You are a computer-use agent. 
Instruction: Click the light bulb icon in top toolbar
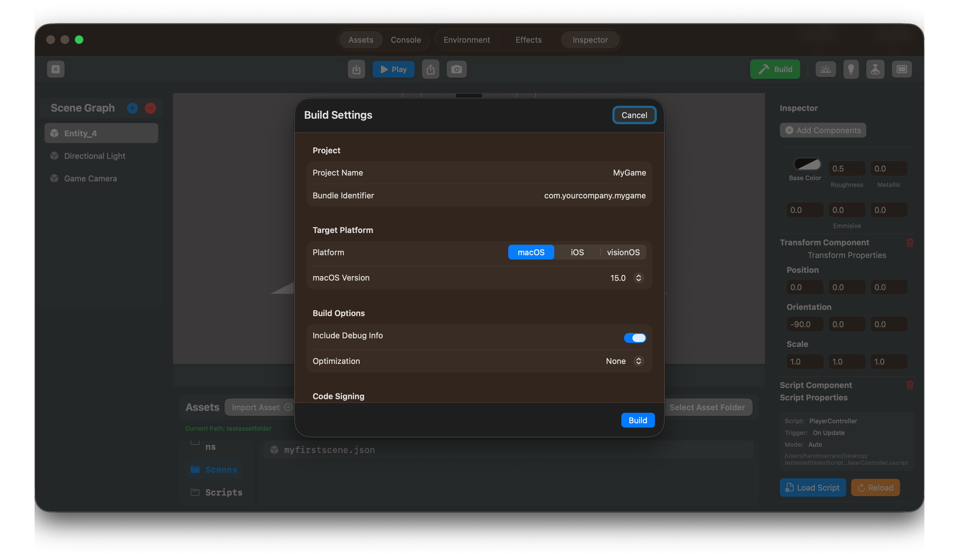tap(851, 69)
